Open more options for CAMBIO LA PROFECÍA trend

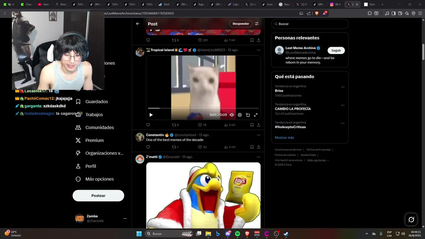click(343, 105)
